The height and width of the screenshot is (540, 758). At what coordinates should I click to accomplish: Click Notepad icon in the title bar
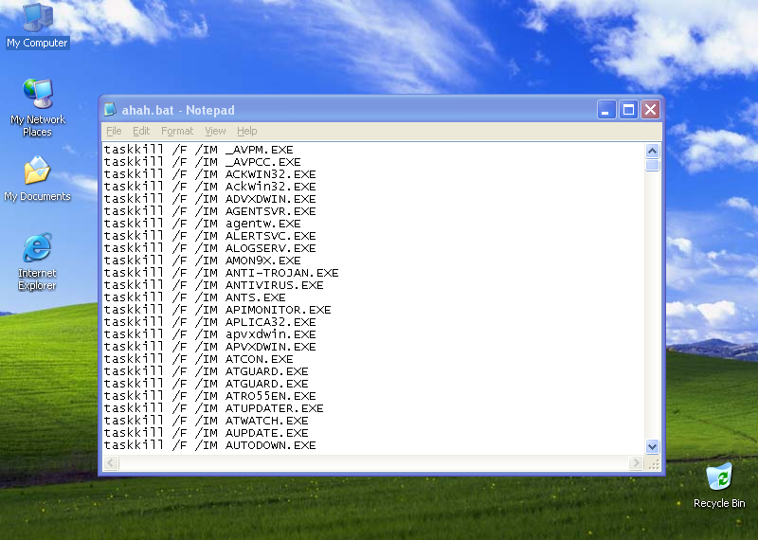(x=110, y=110)
